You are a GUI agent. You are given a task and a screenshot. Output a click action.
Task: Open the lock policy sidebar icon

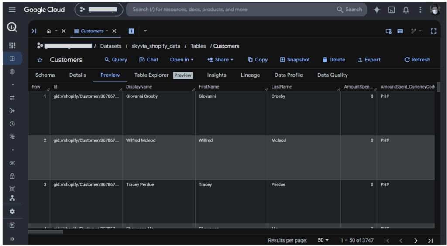(12, 176)
